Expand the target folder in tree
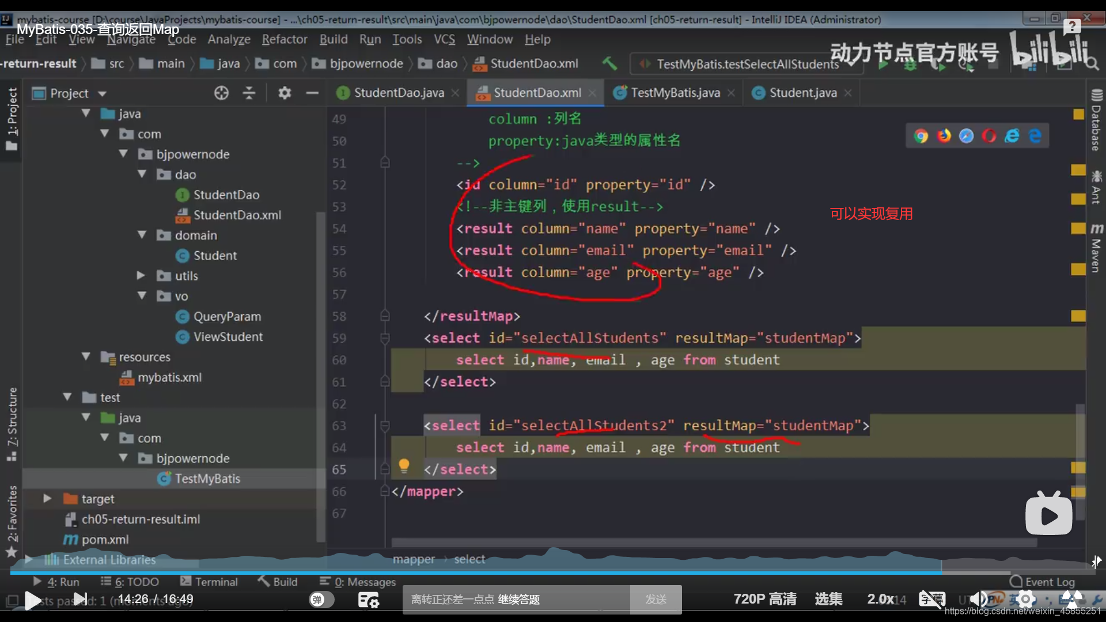1106x622 pixels. (x=47, y=499)
